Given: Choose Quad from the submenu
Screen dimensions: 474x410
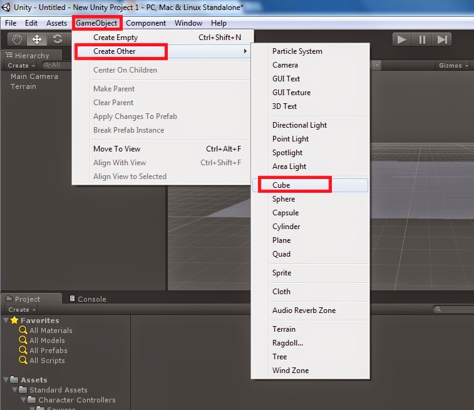Looking at the screenshot, I should [x=310, y=254].
